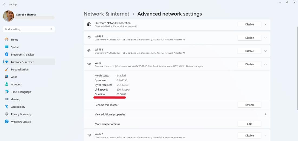Screen dimensions: 298x141
Task: Click the Bluetooth Network Connection globe icon
Action: (x=89, y=24)
